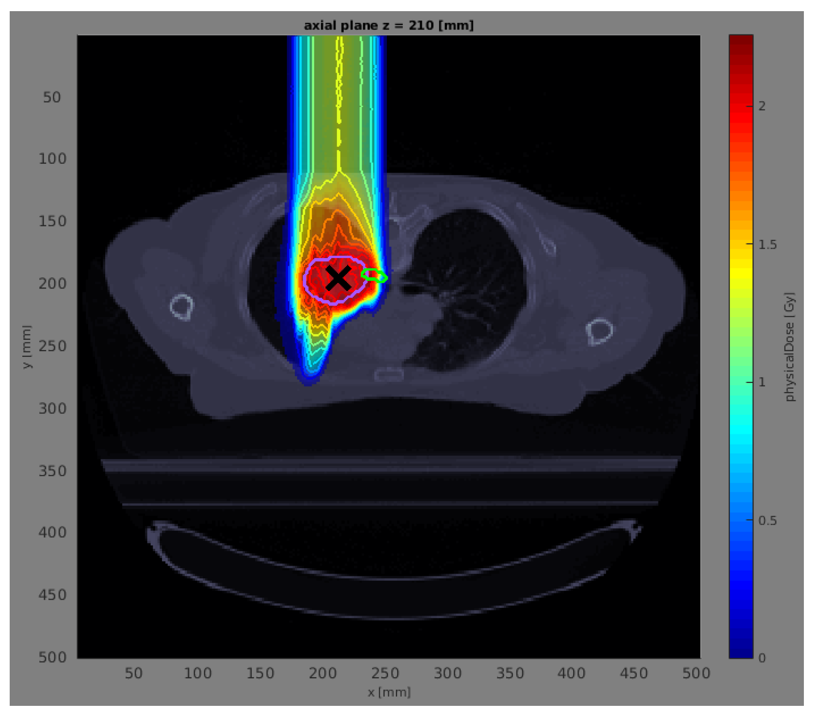Click the x-axis tick label '250'
The image size is (816, 717).
click(385, 673)
